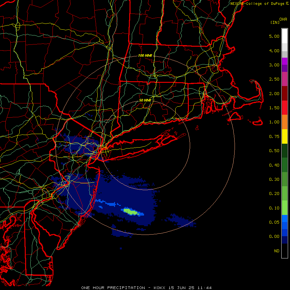Click the OHA product code label

pos(283,19)
